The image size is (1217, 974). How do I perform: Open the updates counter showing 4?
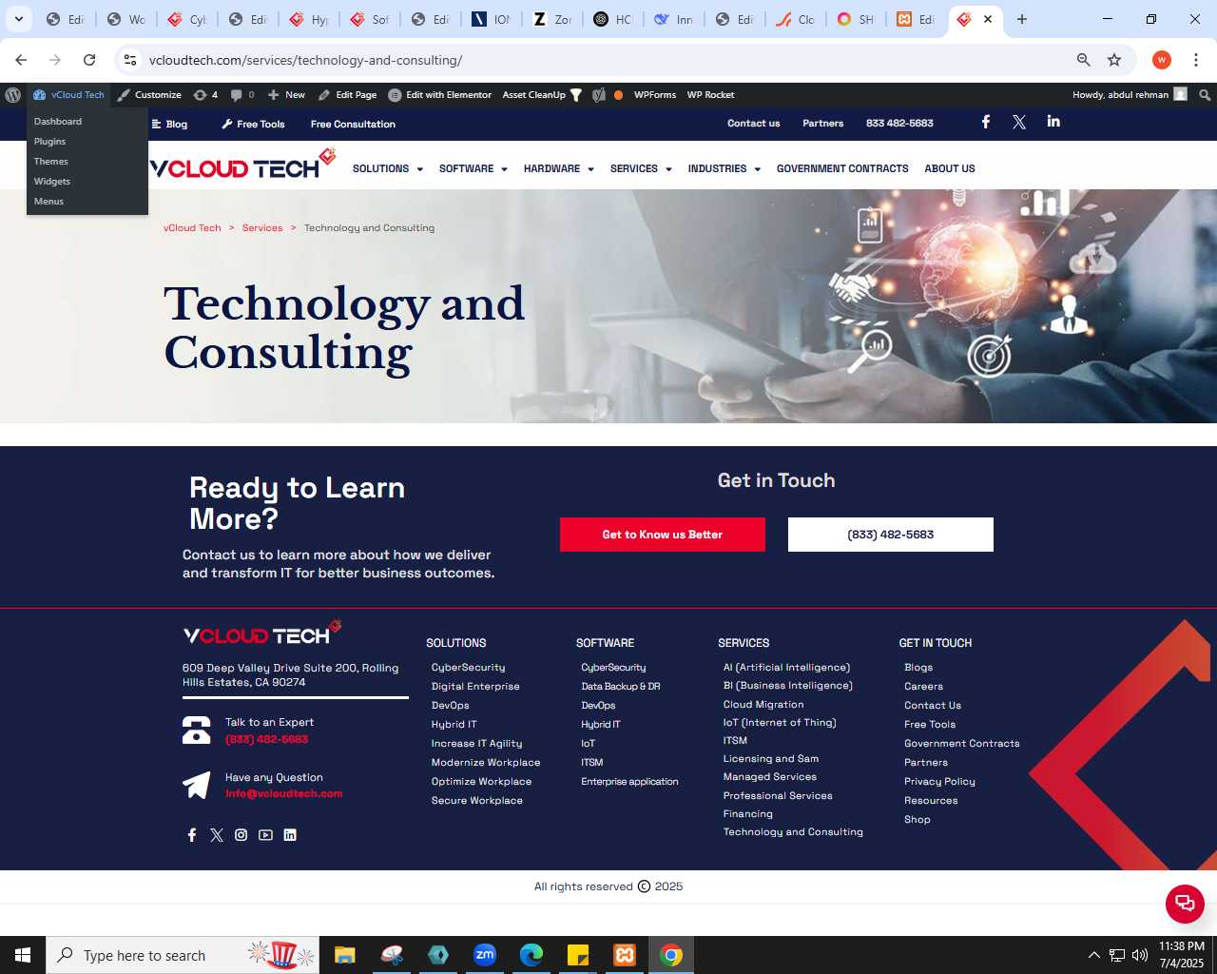tap(205, 95)
